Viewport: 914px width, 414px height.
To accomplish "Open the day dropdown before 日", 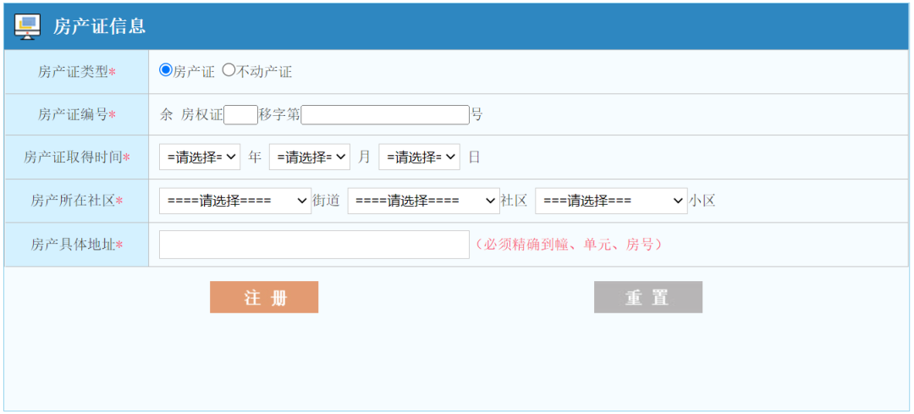I will pos(420,157).
